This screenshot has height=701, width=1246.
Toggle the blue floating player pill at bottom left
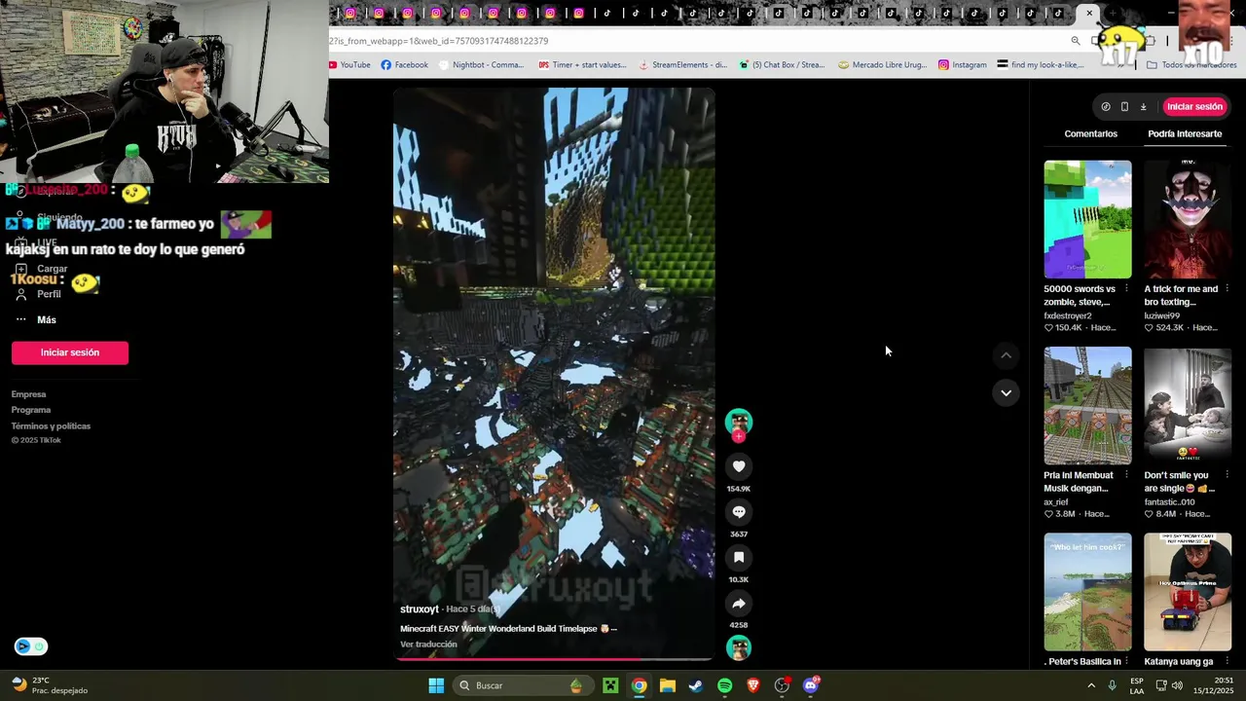pos(30,646)
